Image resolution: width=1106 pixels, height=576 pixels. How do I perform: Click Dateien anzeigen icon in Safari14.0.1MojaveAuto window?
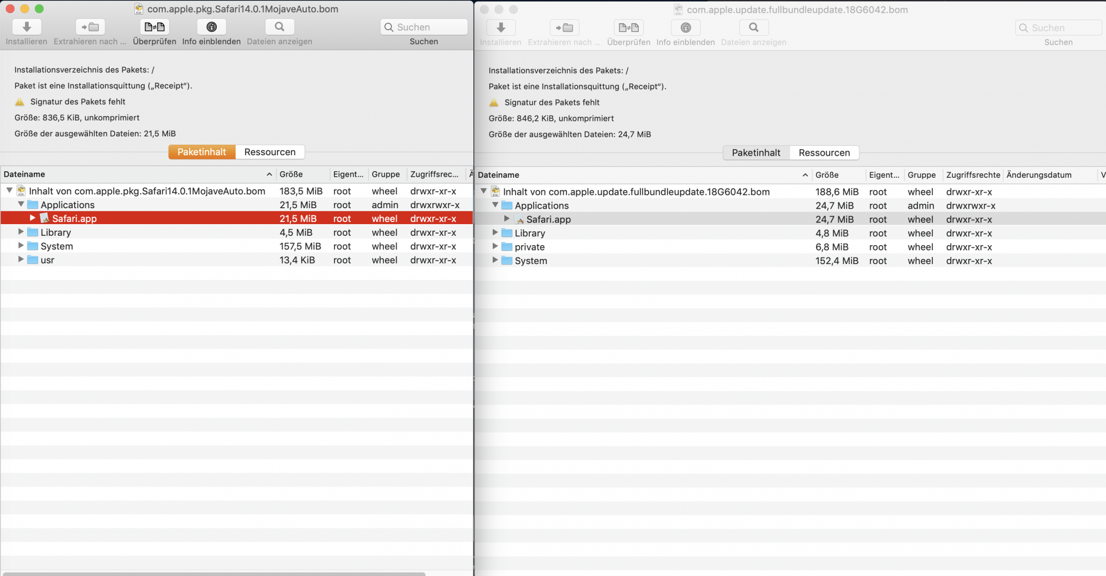point(279,27)
